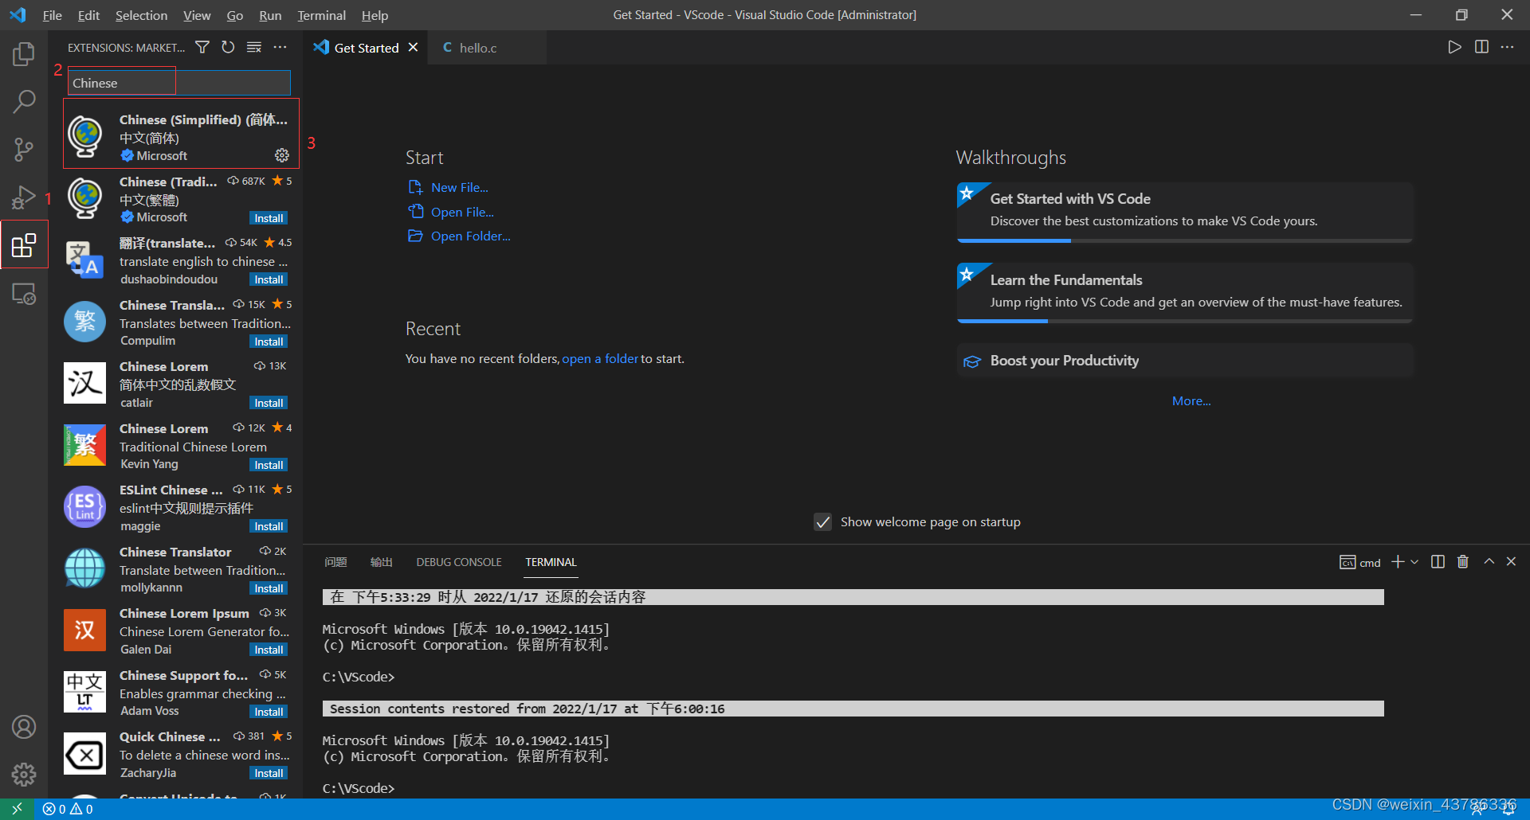This screenshot has height=820, width=1530.
Task: Add a new terminal with plus icon
Action: click(x=1398, y=562)
